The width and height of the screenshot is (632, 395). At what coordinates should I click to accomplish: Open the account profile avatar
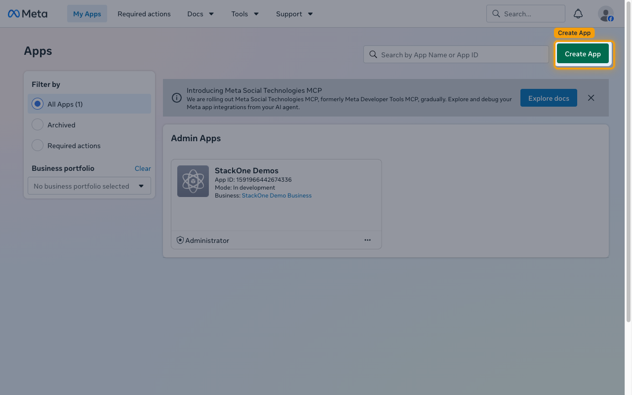pos(606,14)
